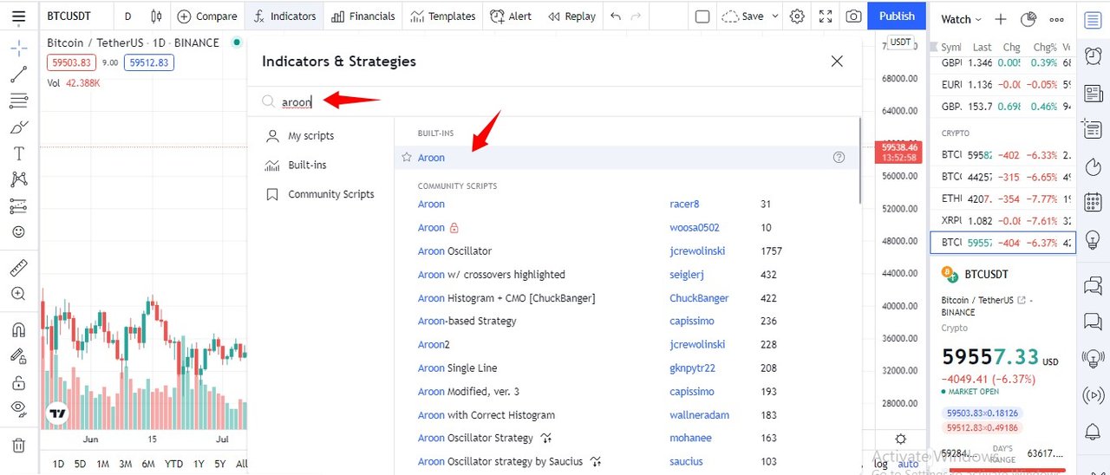Open the alerts alarm clock panel
This screenshot has width=1110, height=475.
click(1093, 56)
